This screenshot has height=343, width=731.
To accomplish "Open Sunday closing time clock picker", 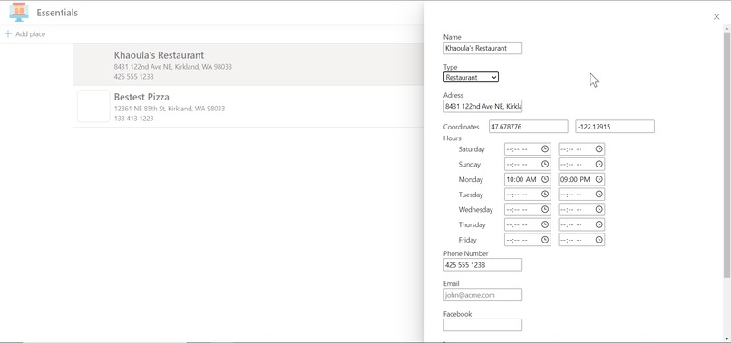I will pos(599,165).
